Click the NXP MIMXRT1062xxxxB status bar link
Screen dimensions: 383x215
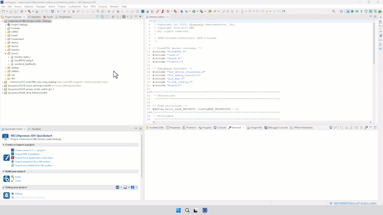tap(347, 203)
